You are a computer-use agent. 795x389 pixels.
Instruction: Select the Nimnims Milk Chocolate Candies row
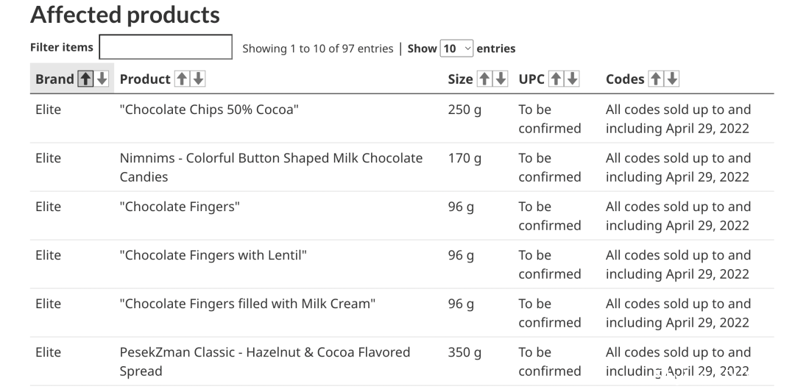pyautogui.click(x=402, y=167)
